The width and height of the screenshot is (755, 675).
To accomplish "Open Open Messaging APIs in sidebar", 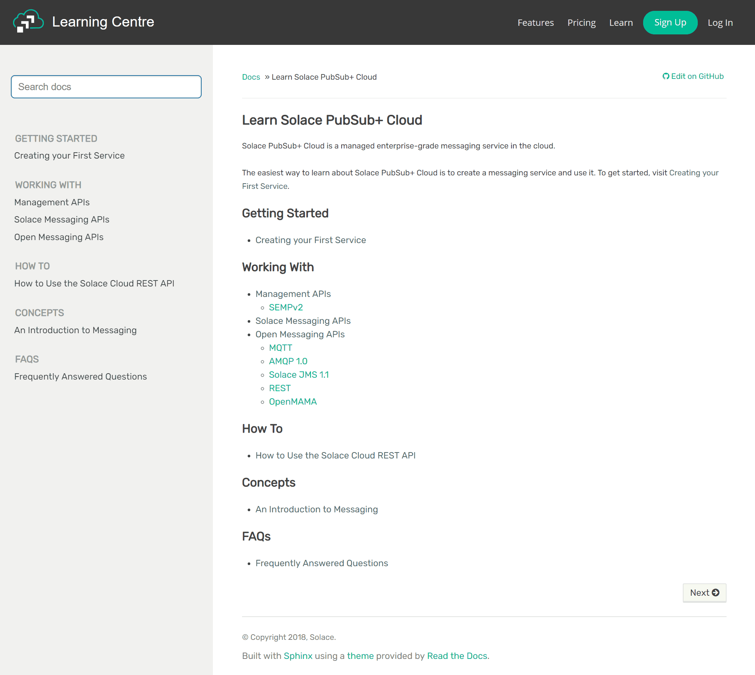I will (59, 237).
